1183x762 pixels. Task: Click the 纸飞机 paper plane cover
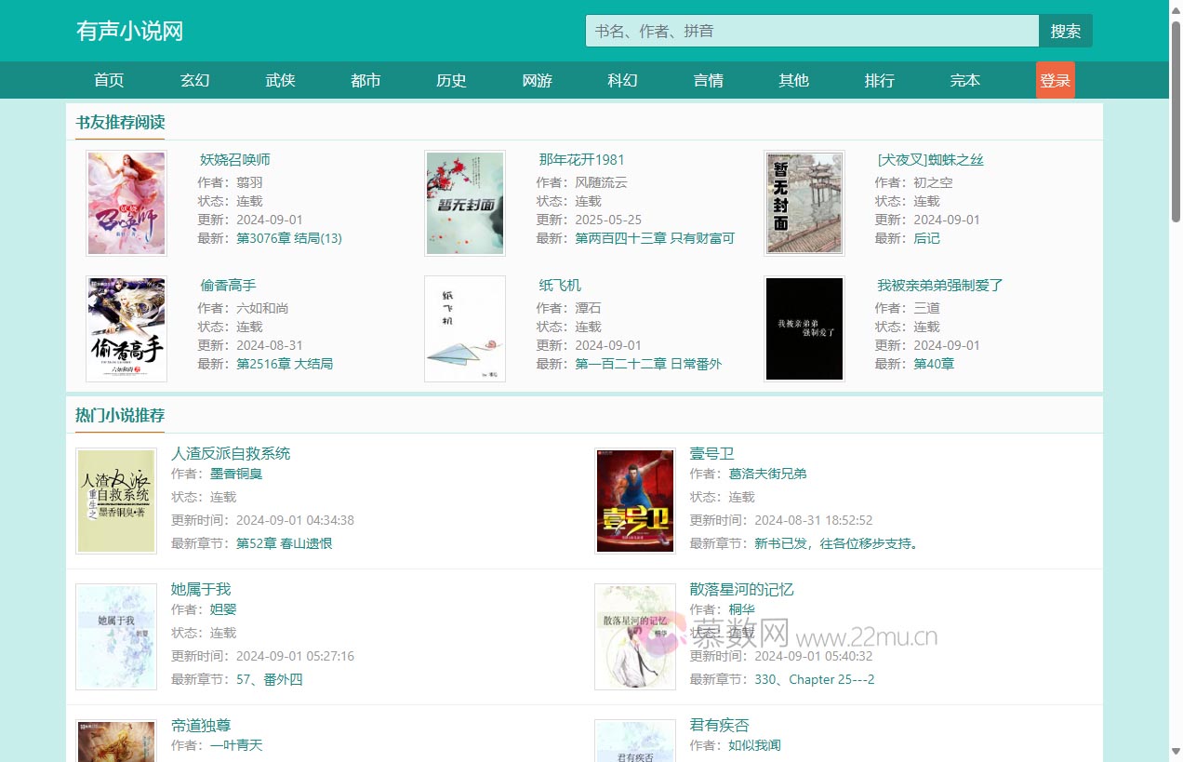click(465, 328)
